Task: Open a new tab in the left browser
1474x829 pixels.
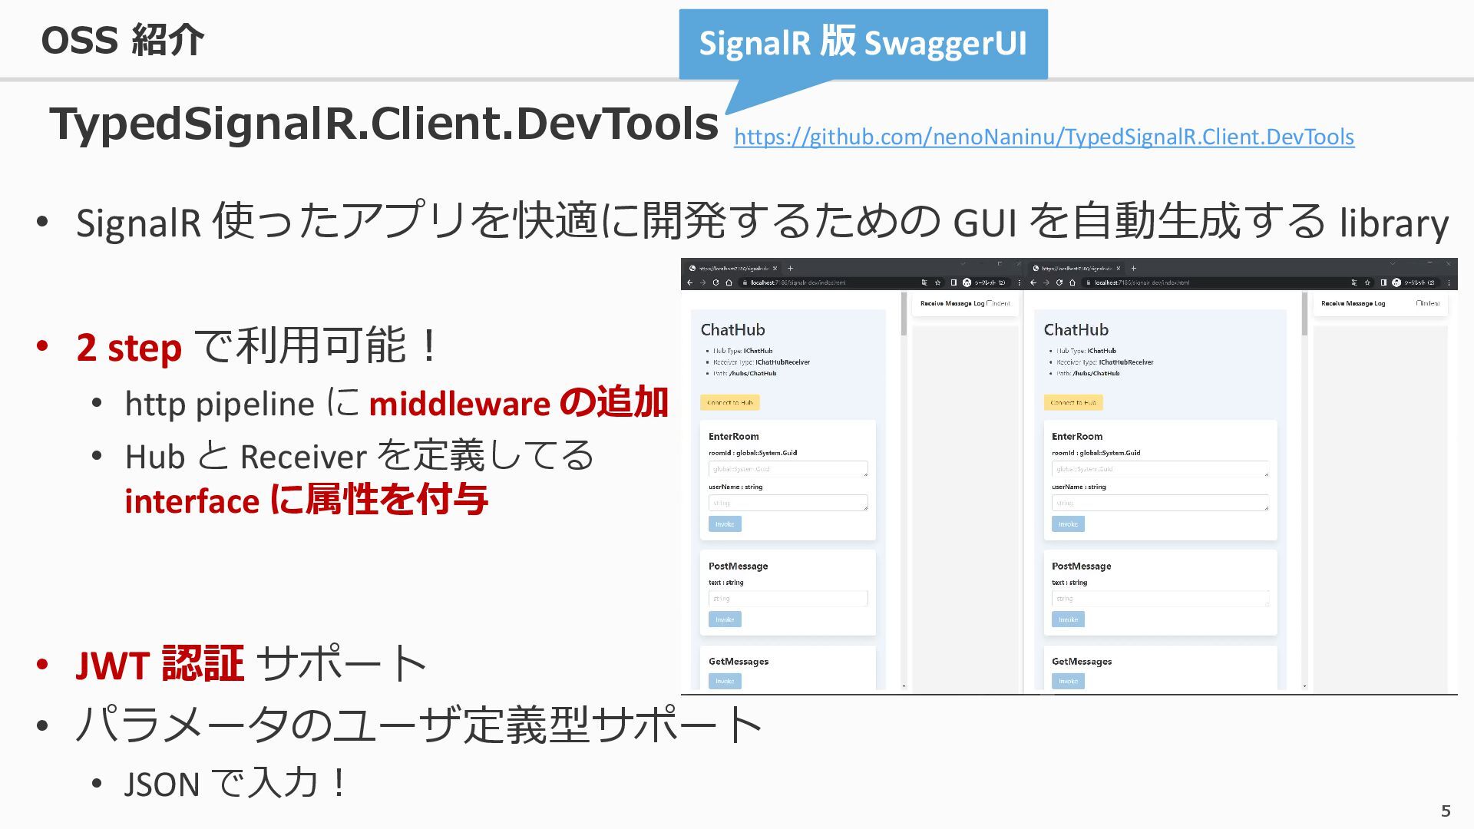Action: [790, 269]
